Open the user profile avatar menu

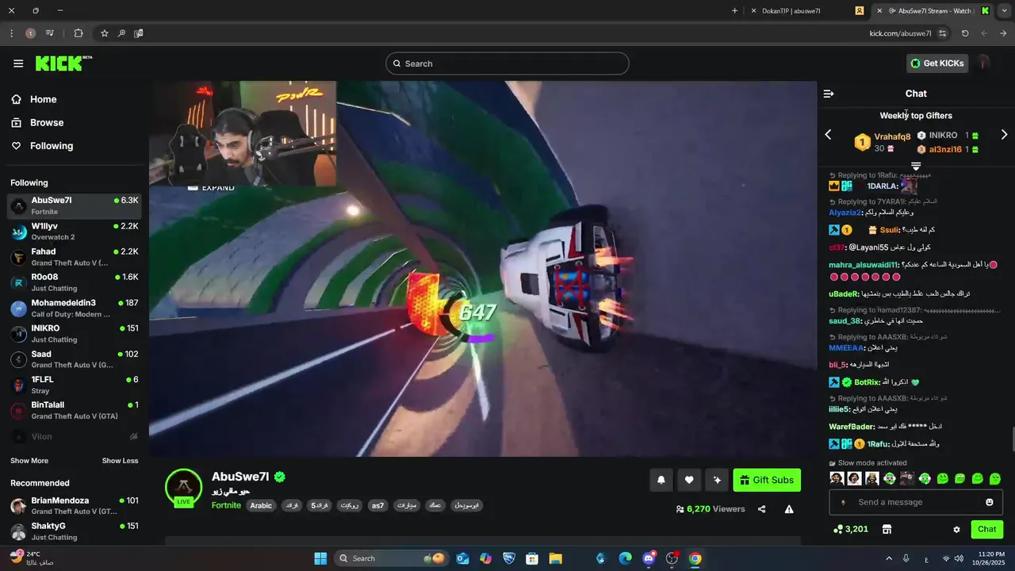(984, 63)
